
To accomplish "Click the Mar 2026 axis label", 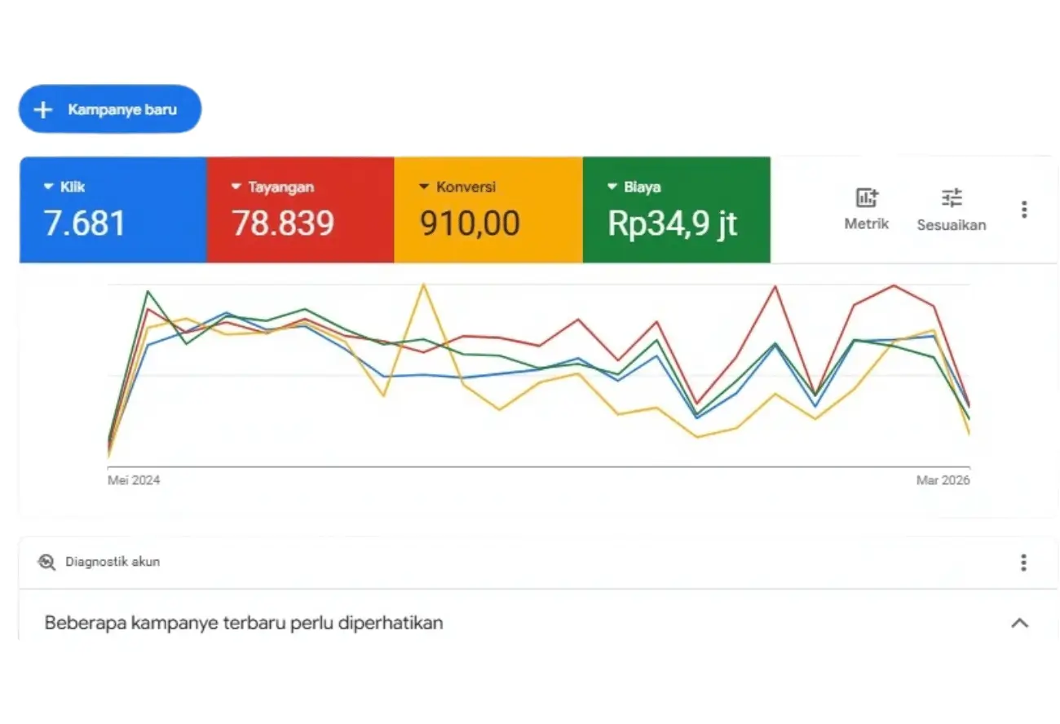I will [943, 480].
